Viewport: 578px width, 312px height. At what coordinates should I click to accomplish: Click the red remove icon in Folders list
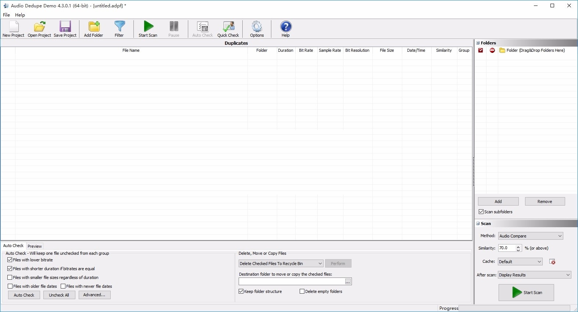[492, 51]
